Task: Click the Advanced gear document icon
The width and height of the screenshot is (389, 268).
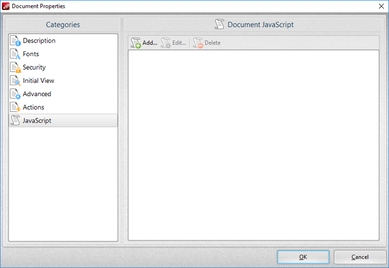Action: pyautogui.click(x=15, y=94)
